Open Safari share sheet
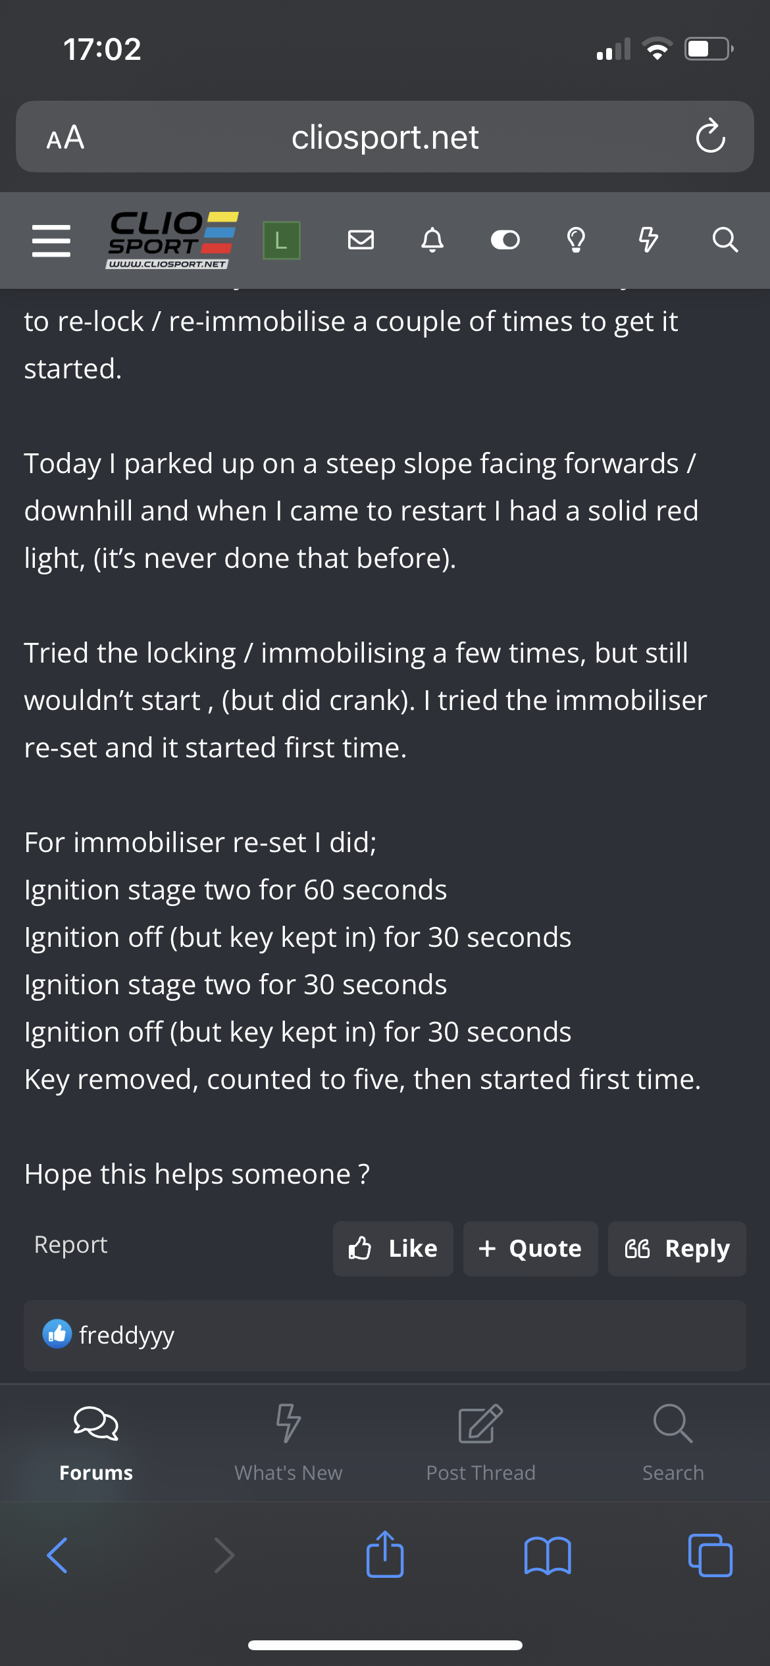This screenshot has width=770, height=1666. (x=385, y=1554)
